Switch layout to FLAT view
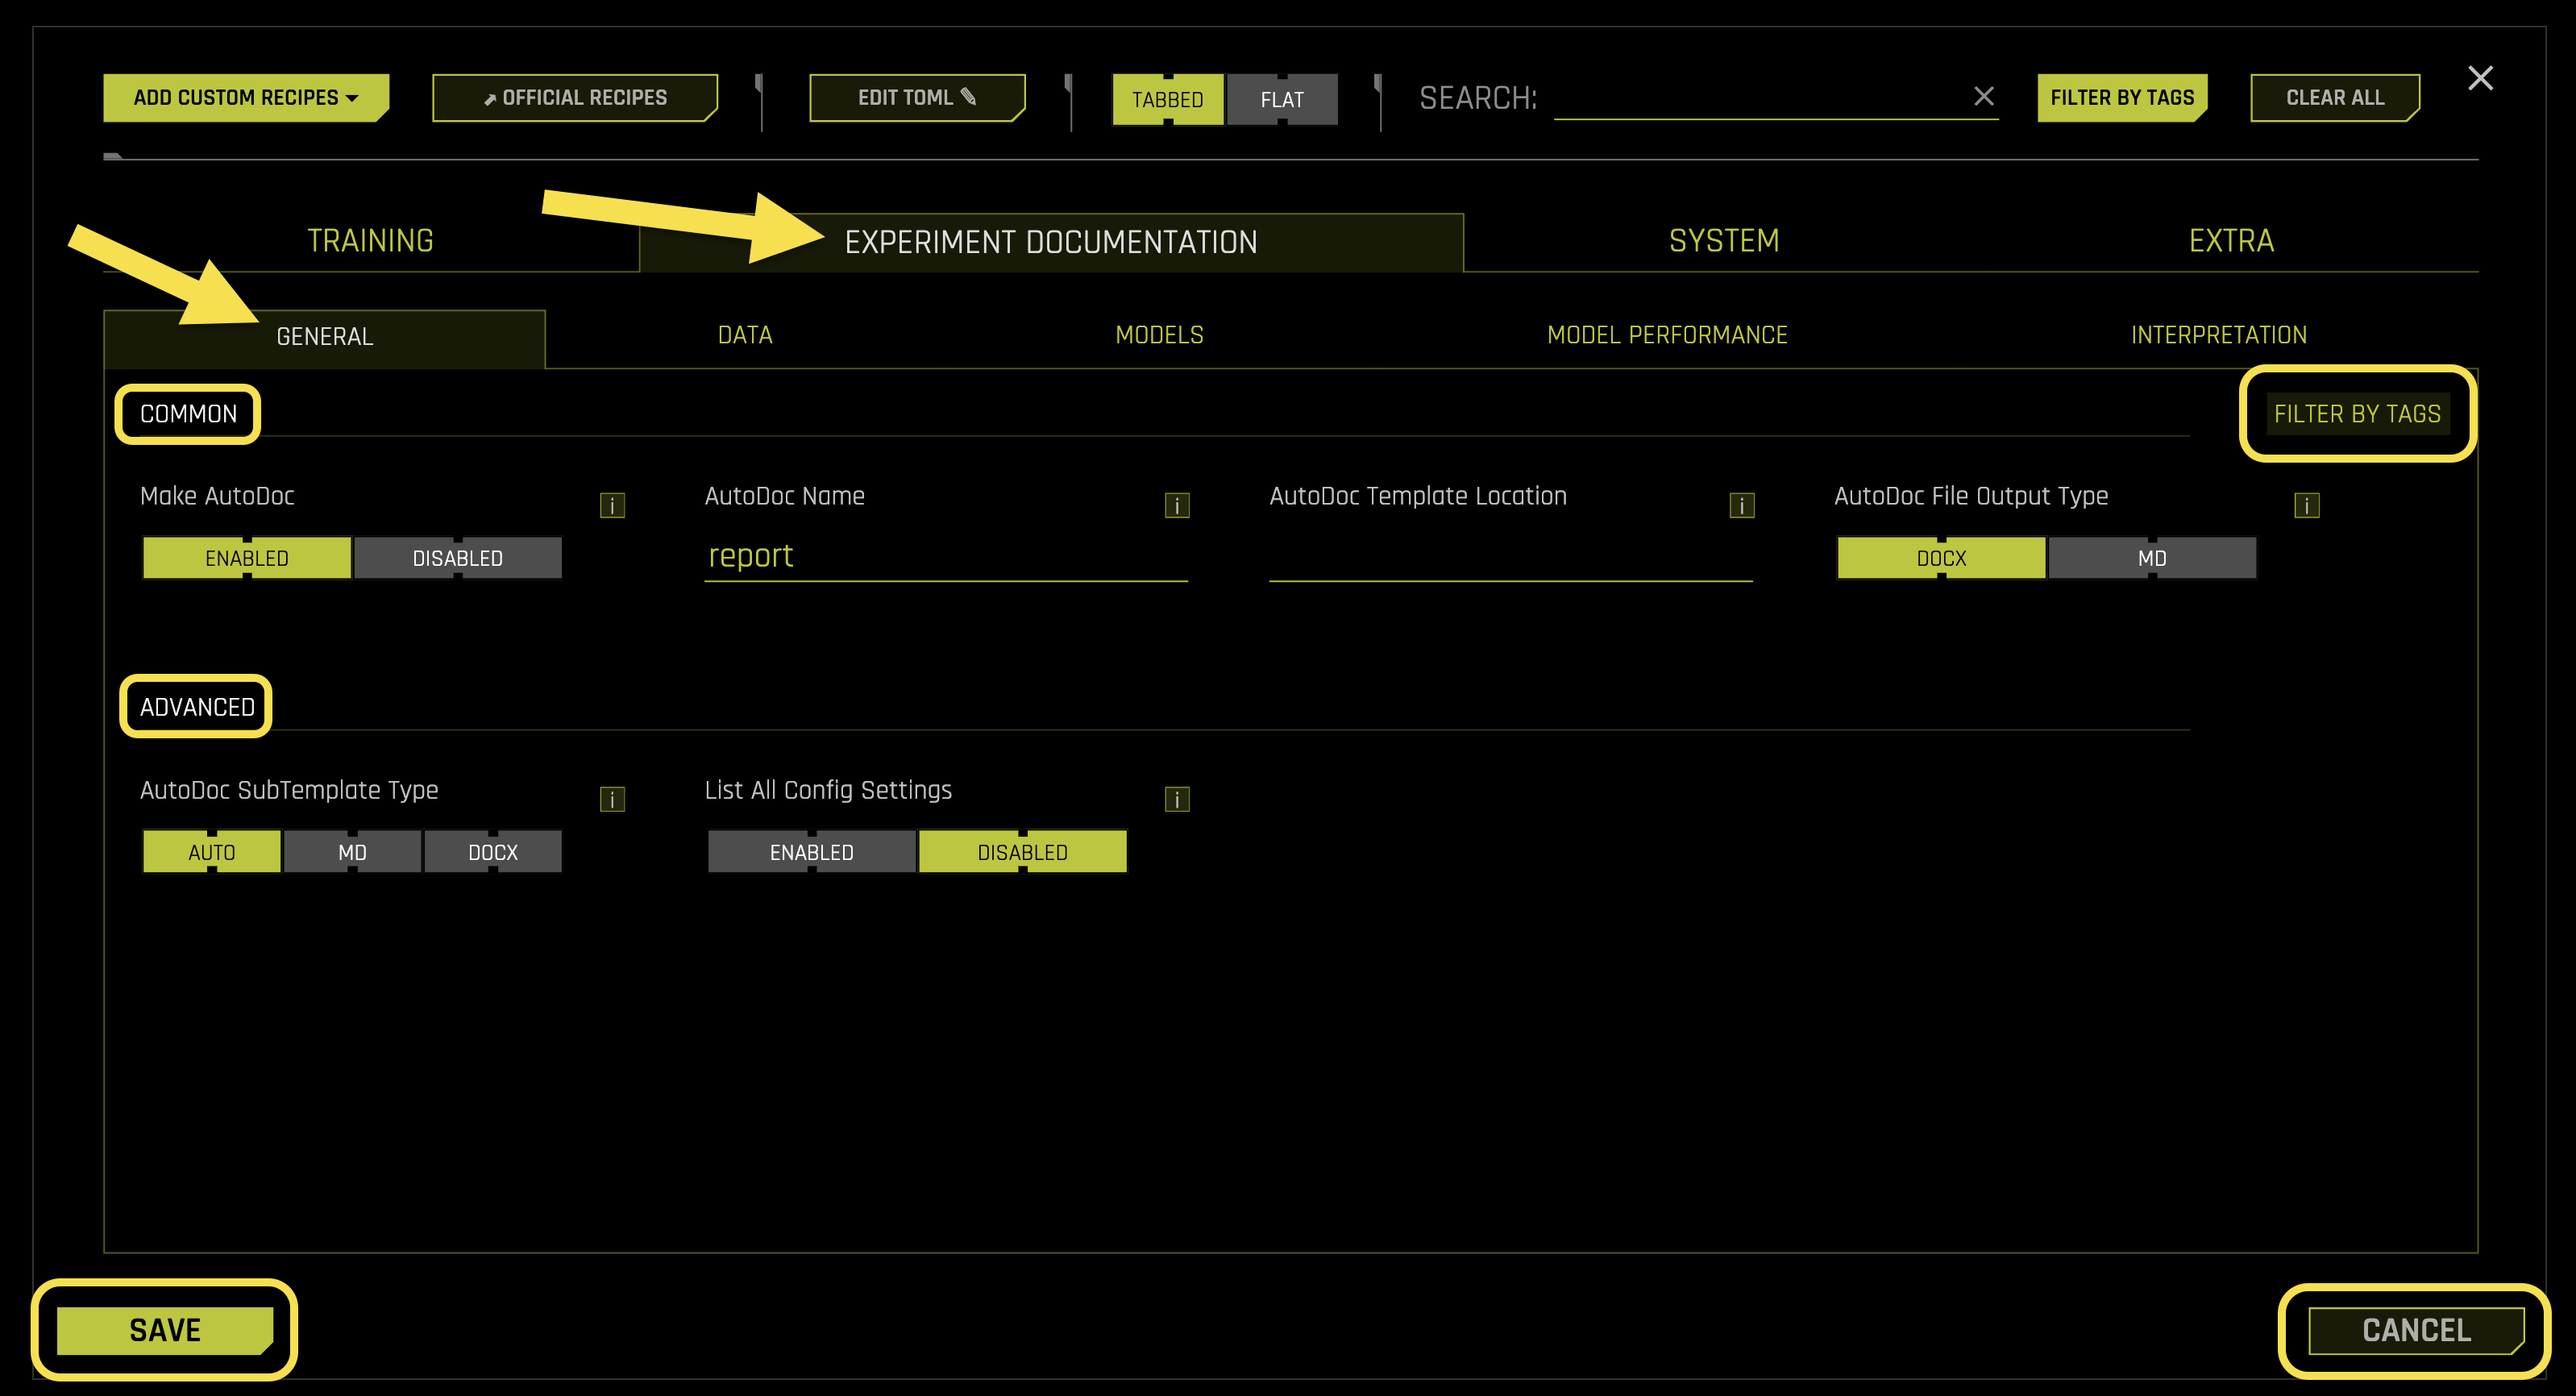This screenshot has width=2576, height=1396. pos(1283,99)
